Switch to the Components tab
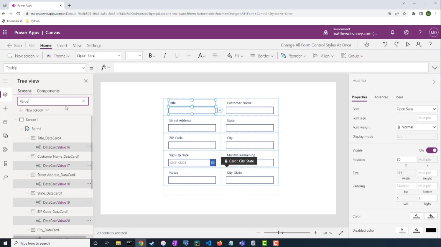Viewport: 441px width, 247px height. (x=48, y=91)
